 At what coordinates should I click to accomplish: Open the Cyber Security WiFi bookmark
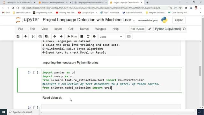(178, 12)
